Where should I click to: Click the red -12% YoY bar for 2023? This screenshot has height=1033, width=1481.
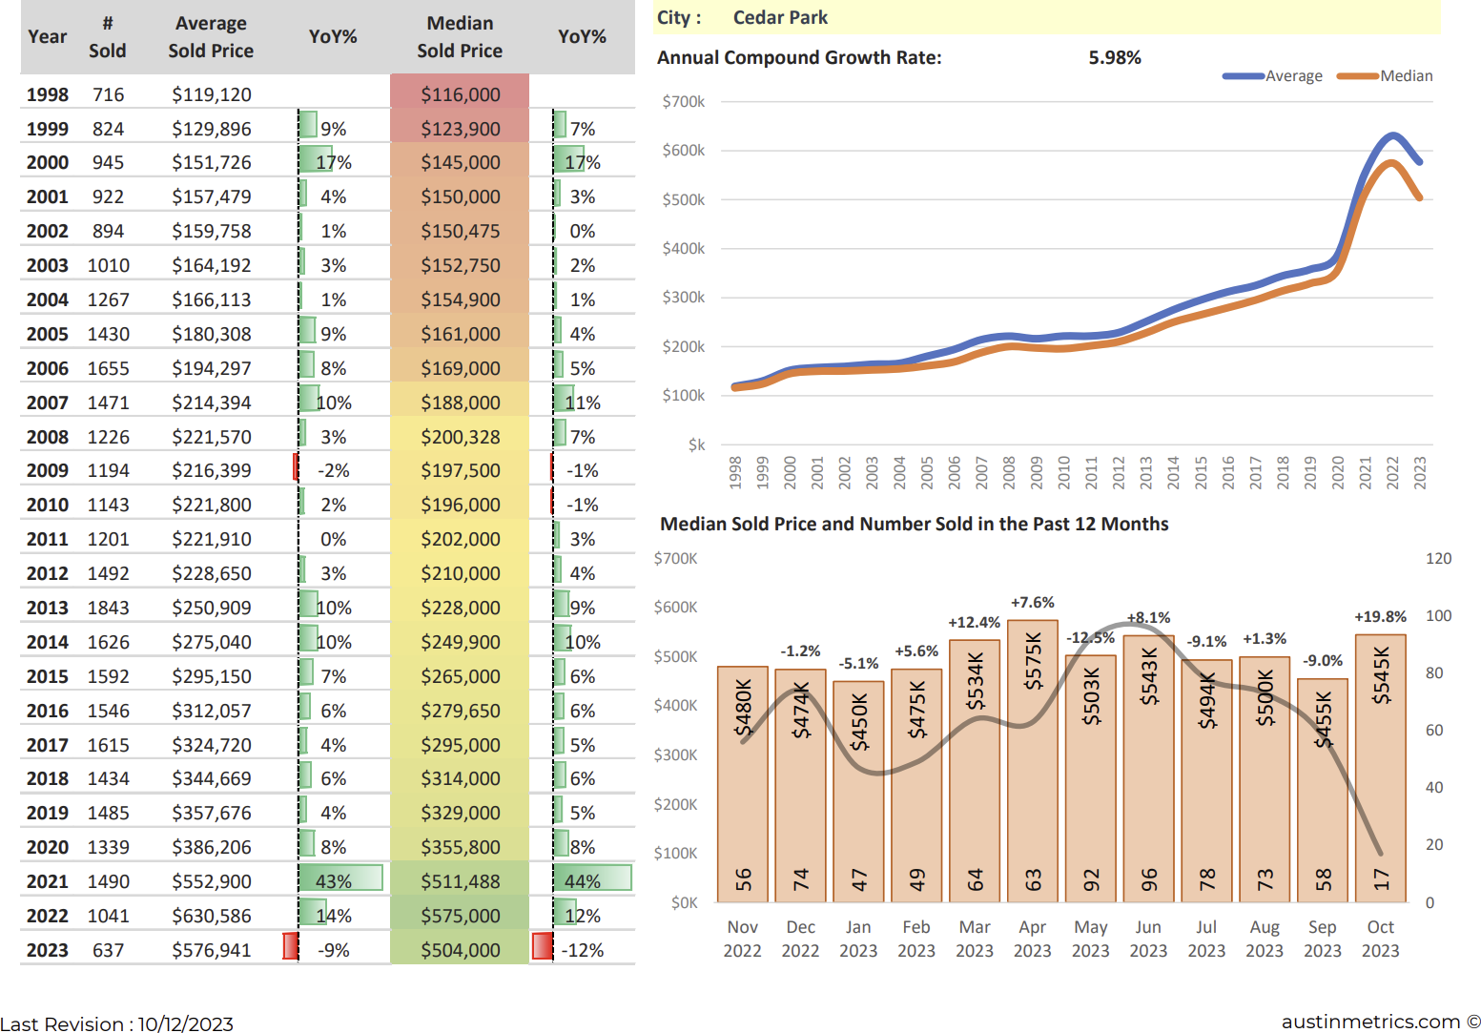(x=543, y=947)
